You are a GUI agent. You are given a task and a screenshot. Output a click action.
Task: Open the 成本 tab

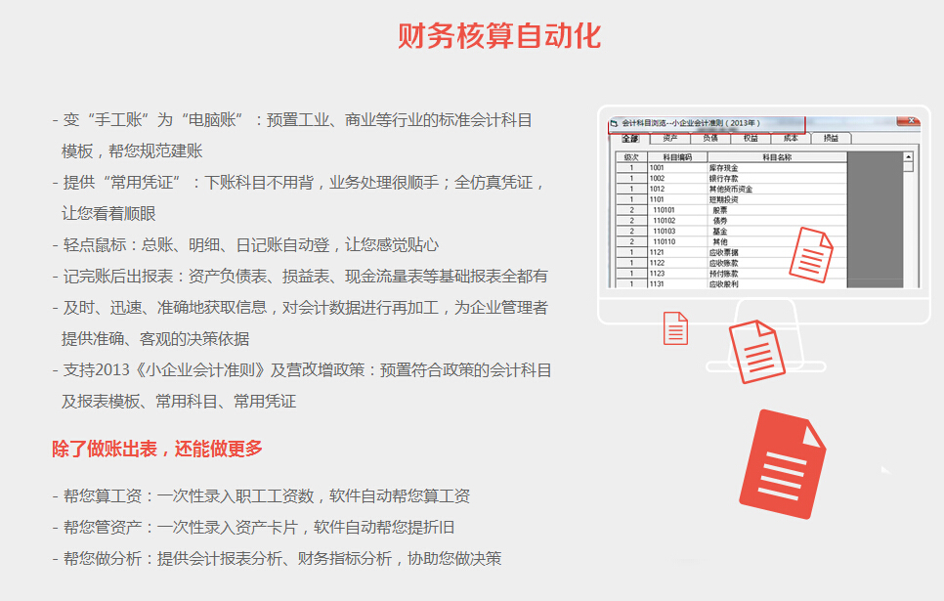pyautogui.click(x=791, y=139)
